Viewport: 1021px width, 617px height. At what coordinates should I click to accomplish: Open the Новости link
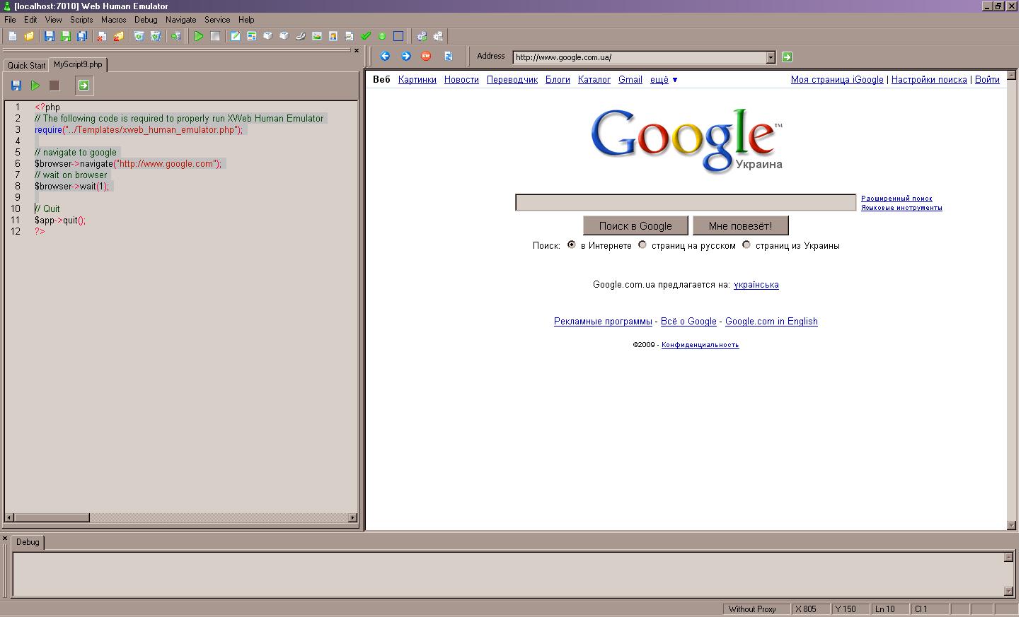point(461,80)
